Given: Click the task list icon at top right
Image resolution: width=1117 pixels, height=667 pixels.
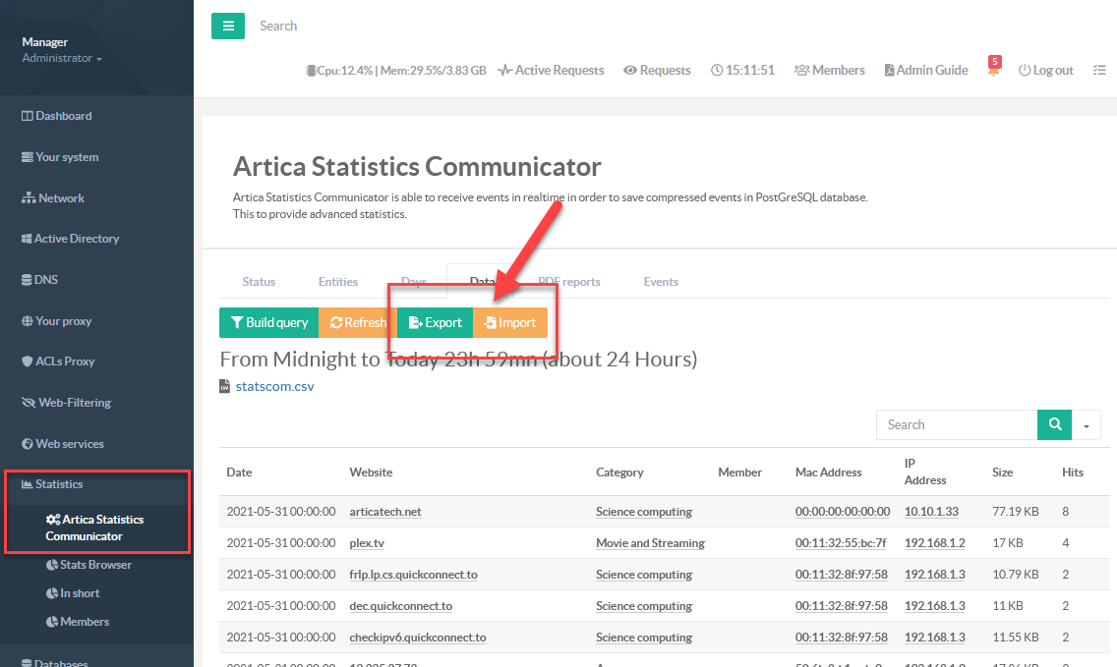Looking at the screenshot, I should (x=1099, y=71).
